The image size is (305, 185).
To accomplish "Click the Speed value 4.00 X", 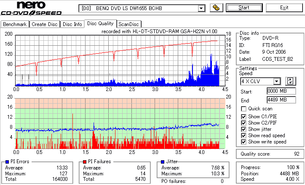I will 292,179.
